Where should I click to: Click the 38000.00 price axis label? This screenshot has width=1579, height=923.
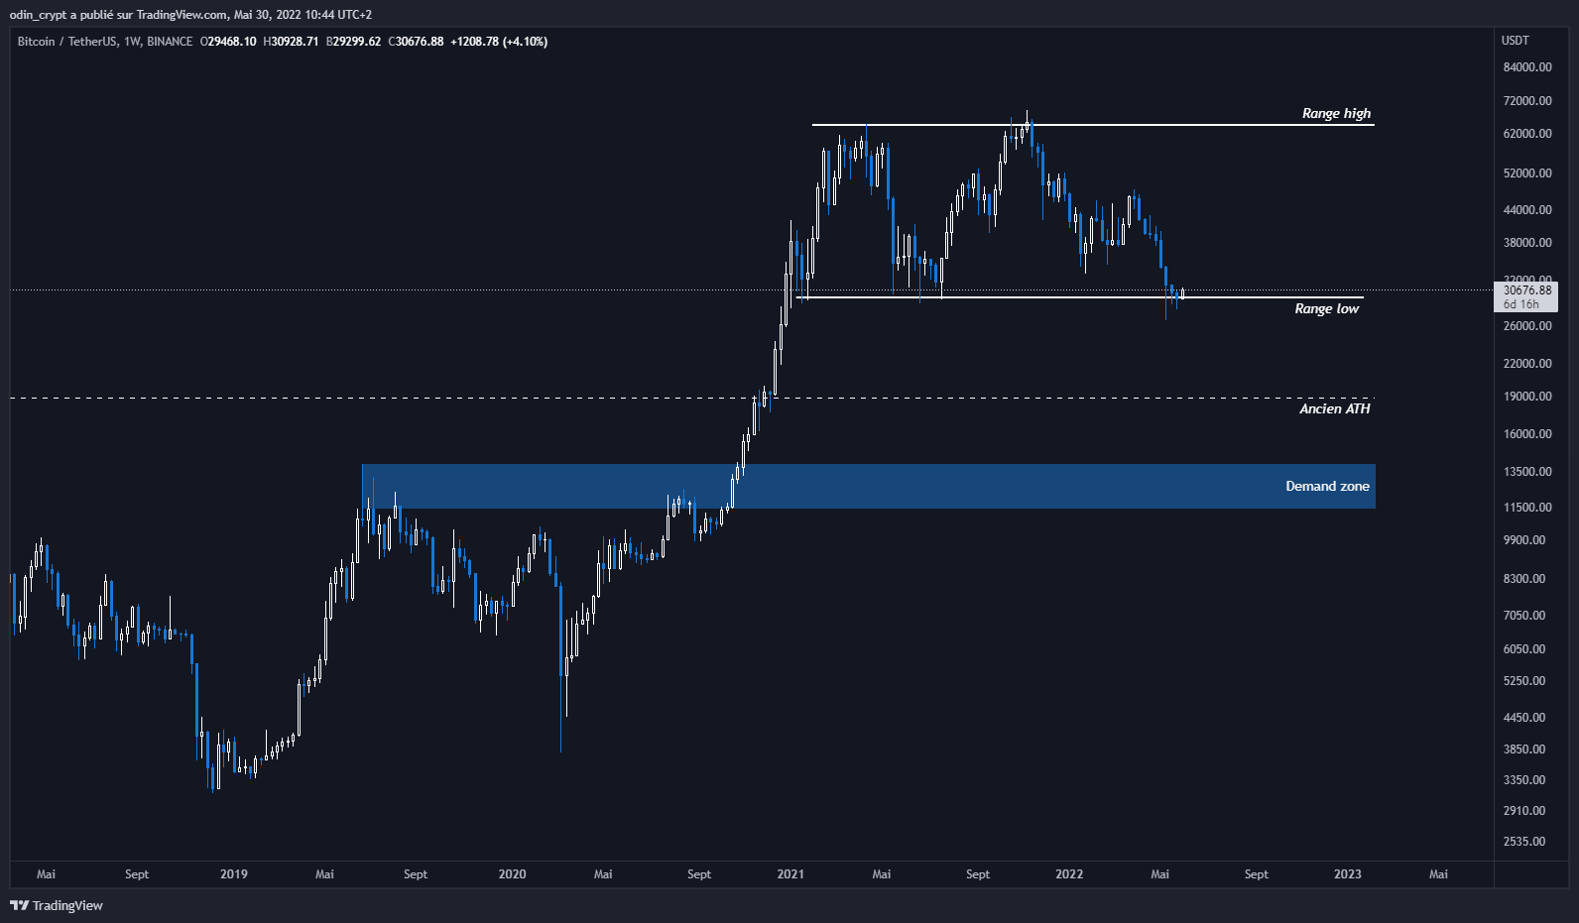(1527, 243)
